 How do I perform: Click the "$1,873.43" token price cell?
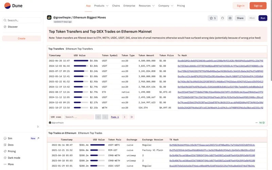[x=165, y=92]
